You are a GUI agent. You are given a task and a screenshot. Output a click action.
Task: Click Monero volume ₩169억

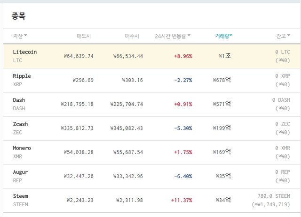point(222,152)
